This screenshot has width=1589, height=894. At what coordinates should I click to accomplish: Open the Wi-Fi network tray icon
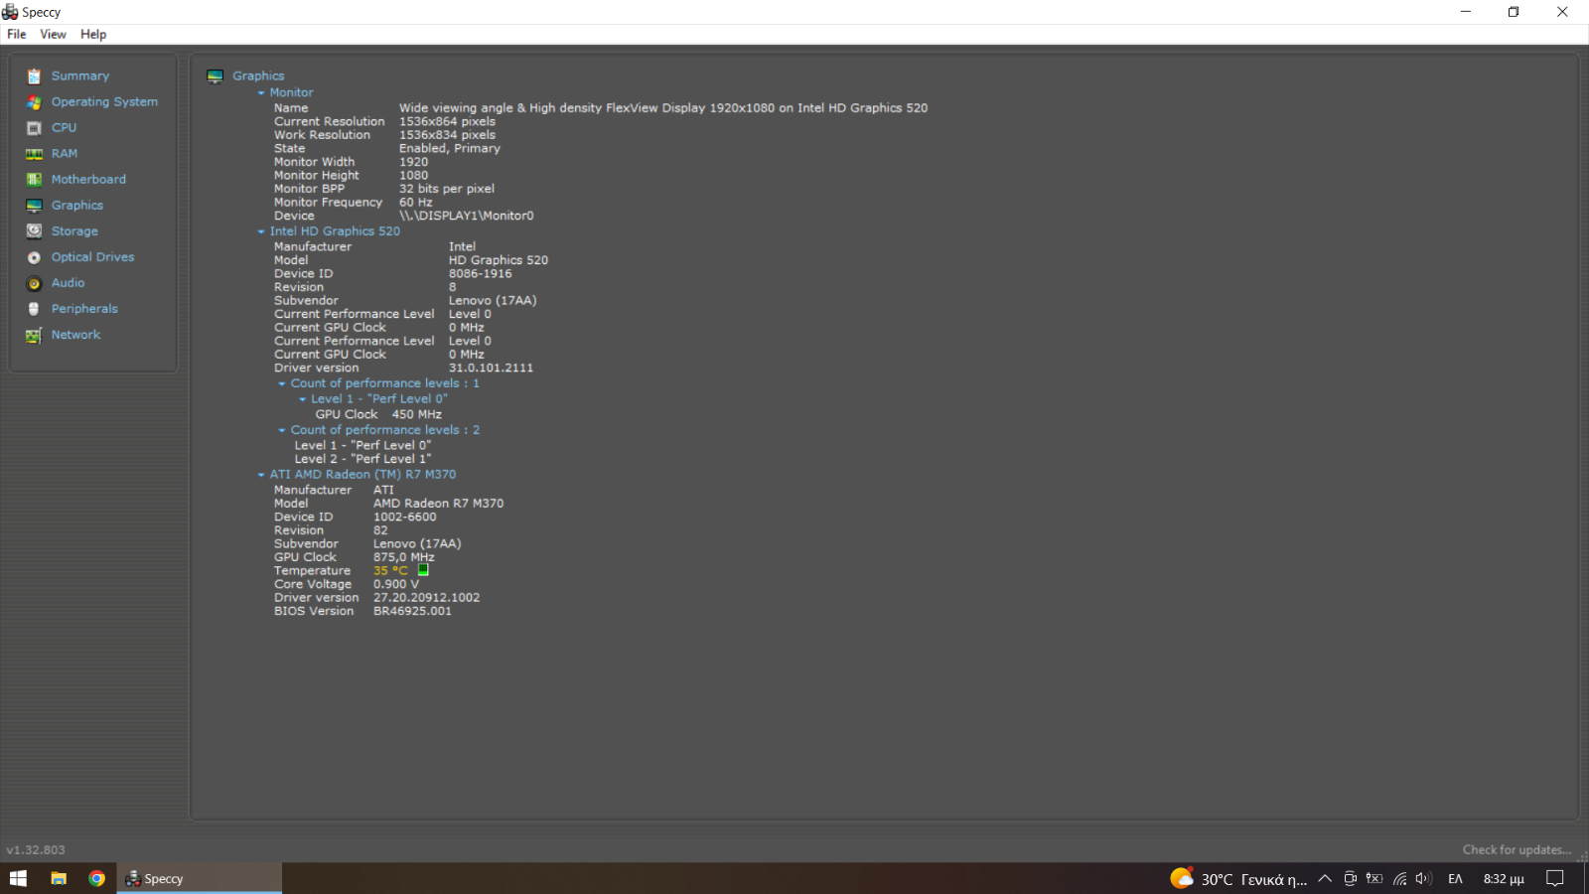pos(1399,878)
